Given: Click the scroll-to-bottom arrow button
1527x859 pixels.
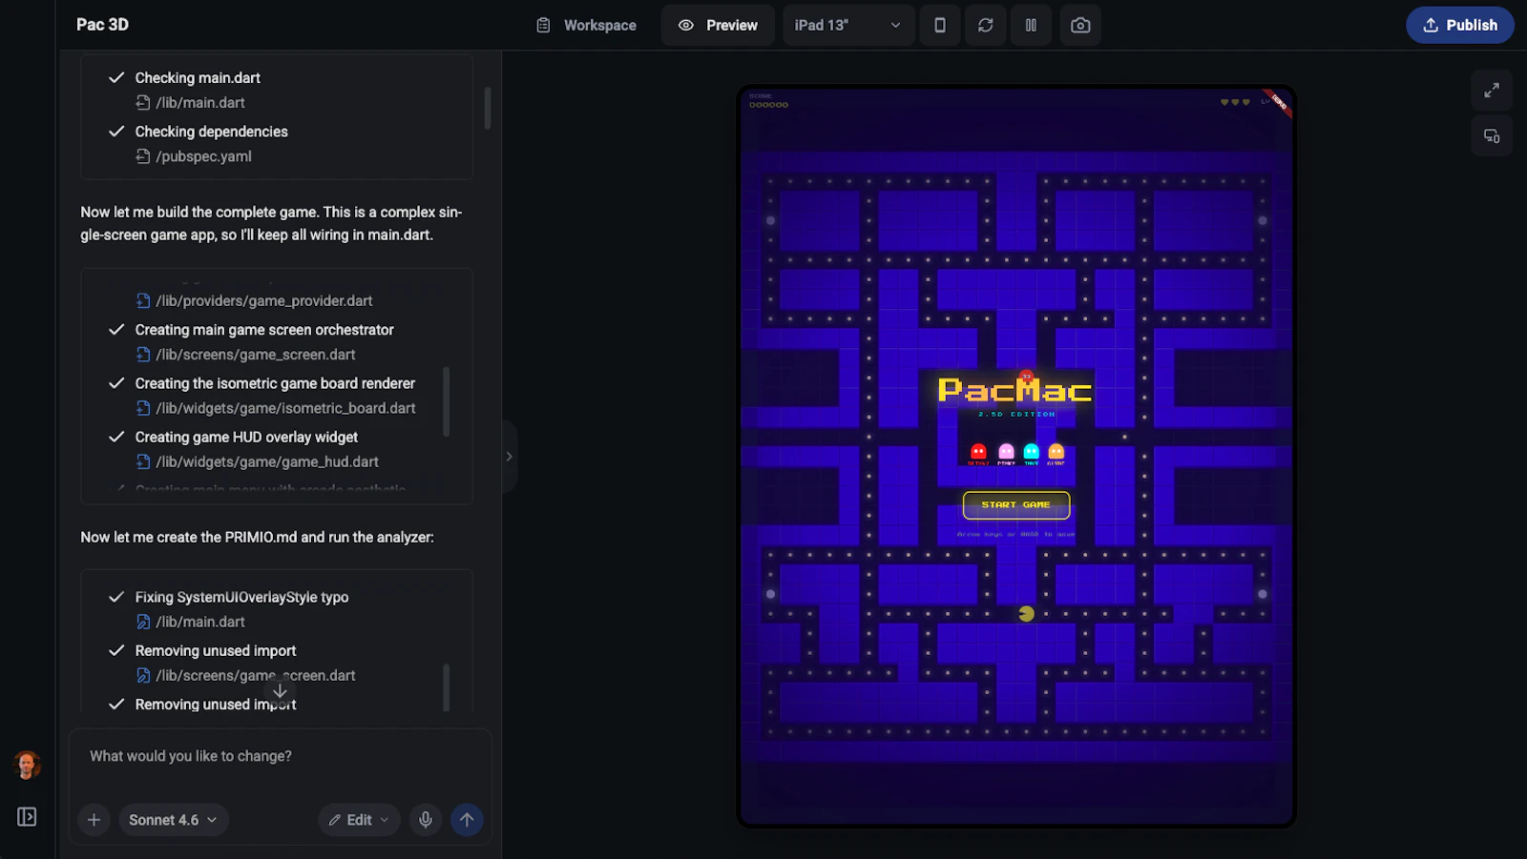Looking at the screenshot, I should pyautogui.click(x=280, y=690).
